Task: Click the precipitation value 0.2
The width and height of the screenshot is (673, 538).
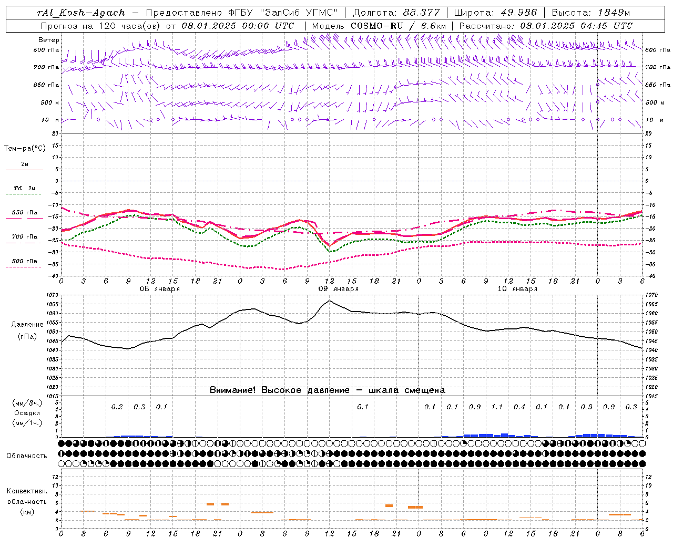Action: 117,407
